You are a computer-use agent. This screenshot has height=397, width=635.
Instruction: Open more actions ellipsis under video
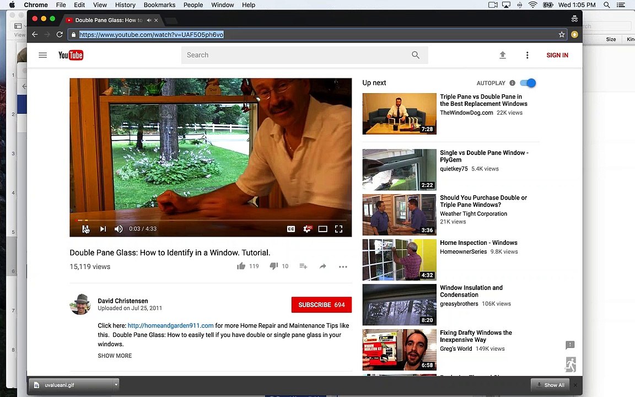click(343, 266)
